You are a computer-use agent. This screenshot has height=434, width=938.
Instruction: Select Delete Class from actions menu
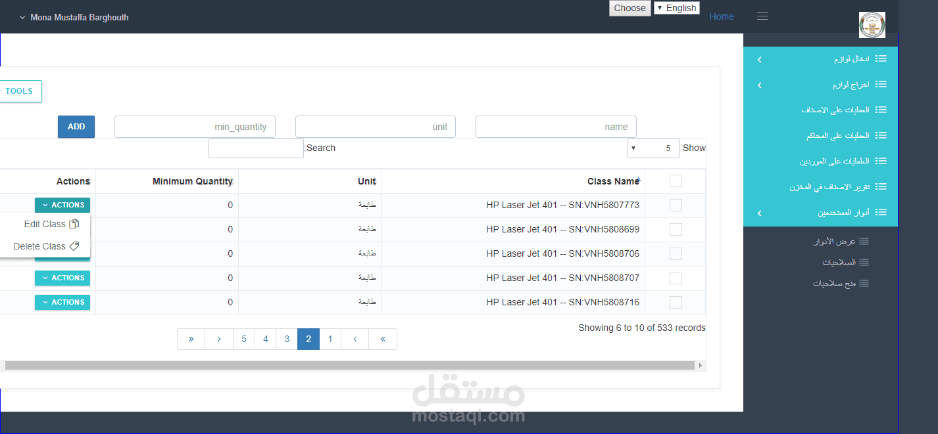tap(45, 246)
